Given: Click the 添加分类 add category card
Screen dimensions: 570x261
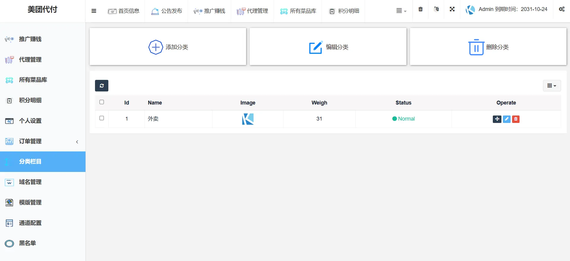Looking at the screenshot, I should 168,47.
